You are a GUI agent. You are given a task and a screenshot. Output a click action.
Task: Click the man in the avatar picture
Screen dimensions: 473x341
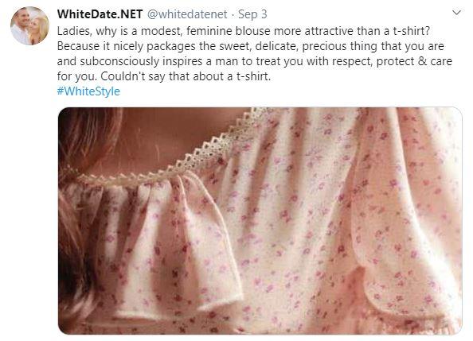[x=21, y=27]
